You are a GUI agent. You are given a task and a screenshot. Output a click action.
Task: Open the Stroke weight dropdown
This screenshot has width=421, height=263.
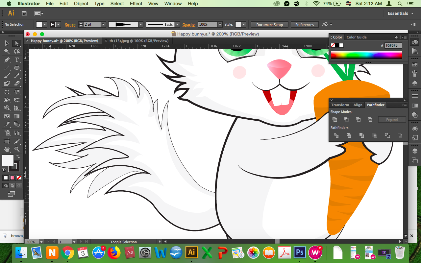click(103, 25)
